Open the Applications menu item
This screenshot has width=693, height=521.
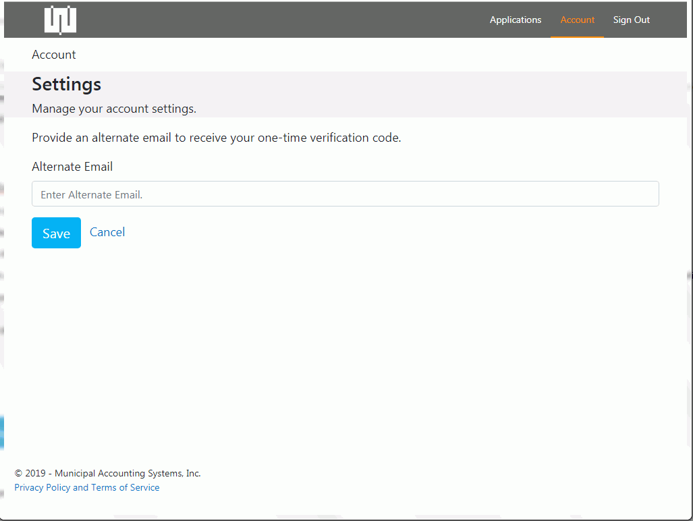(516, 20)
